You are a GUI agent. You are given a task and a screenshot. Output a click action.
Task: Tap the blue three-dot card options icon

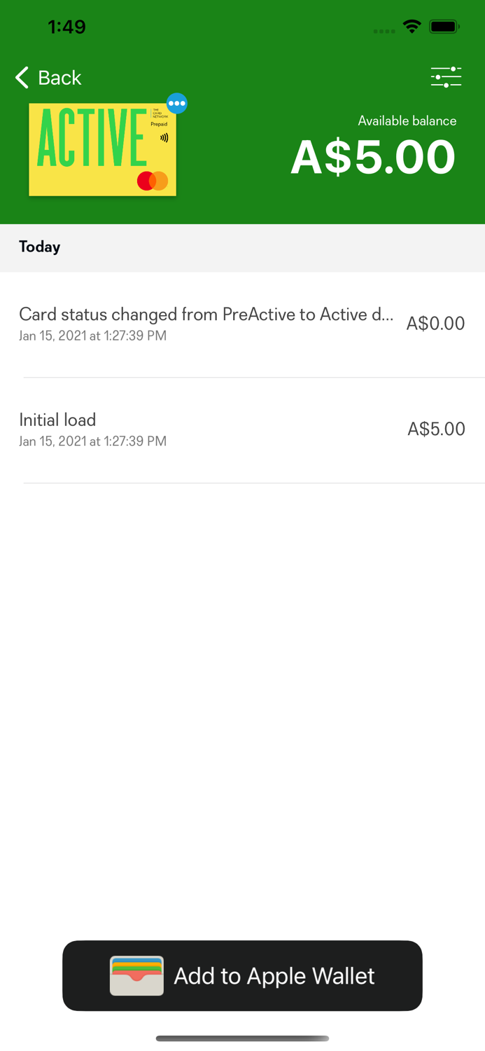tap(177, 103)
